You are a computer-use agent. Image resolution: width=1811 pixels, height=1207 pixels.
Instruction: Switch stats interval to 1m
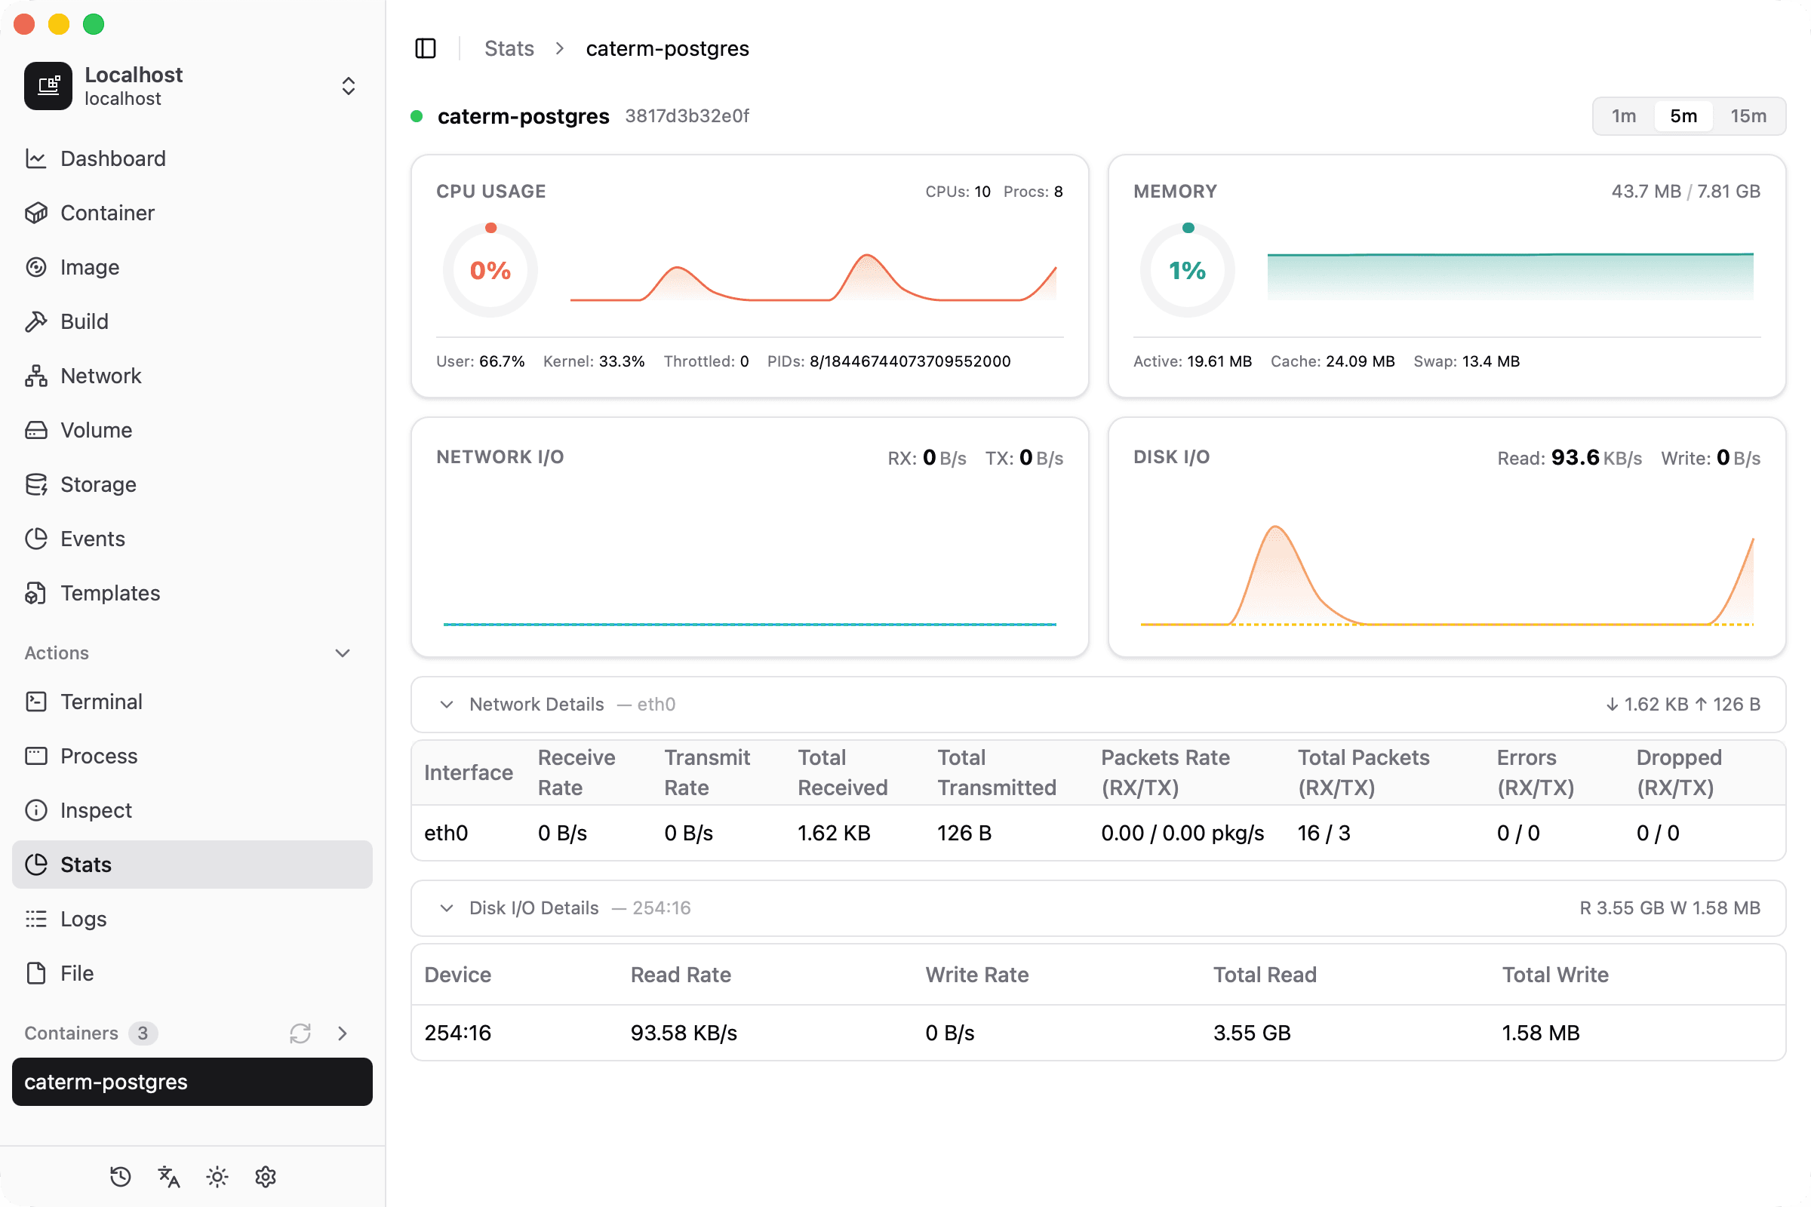click(x=1624, y=115)
